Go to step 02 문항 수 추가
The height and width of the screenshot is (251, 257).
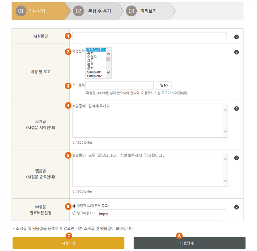(x=93, y=11)
